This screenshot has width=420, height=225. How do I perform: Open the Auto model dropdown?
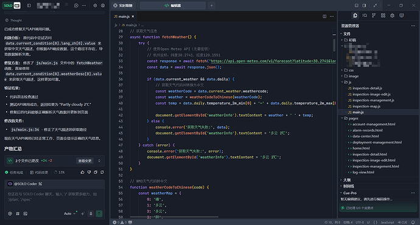tap(69, 213)
